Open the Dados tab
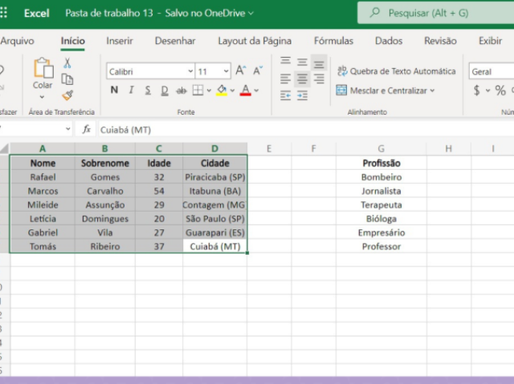The image size is (514, 384). click(389, 41)
